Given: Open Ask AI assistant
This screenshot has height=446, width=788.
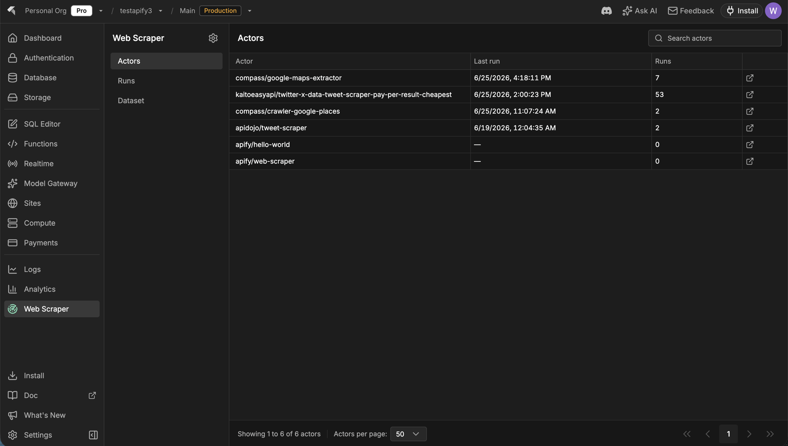Looking at the screenshot, I should 639,11.
